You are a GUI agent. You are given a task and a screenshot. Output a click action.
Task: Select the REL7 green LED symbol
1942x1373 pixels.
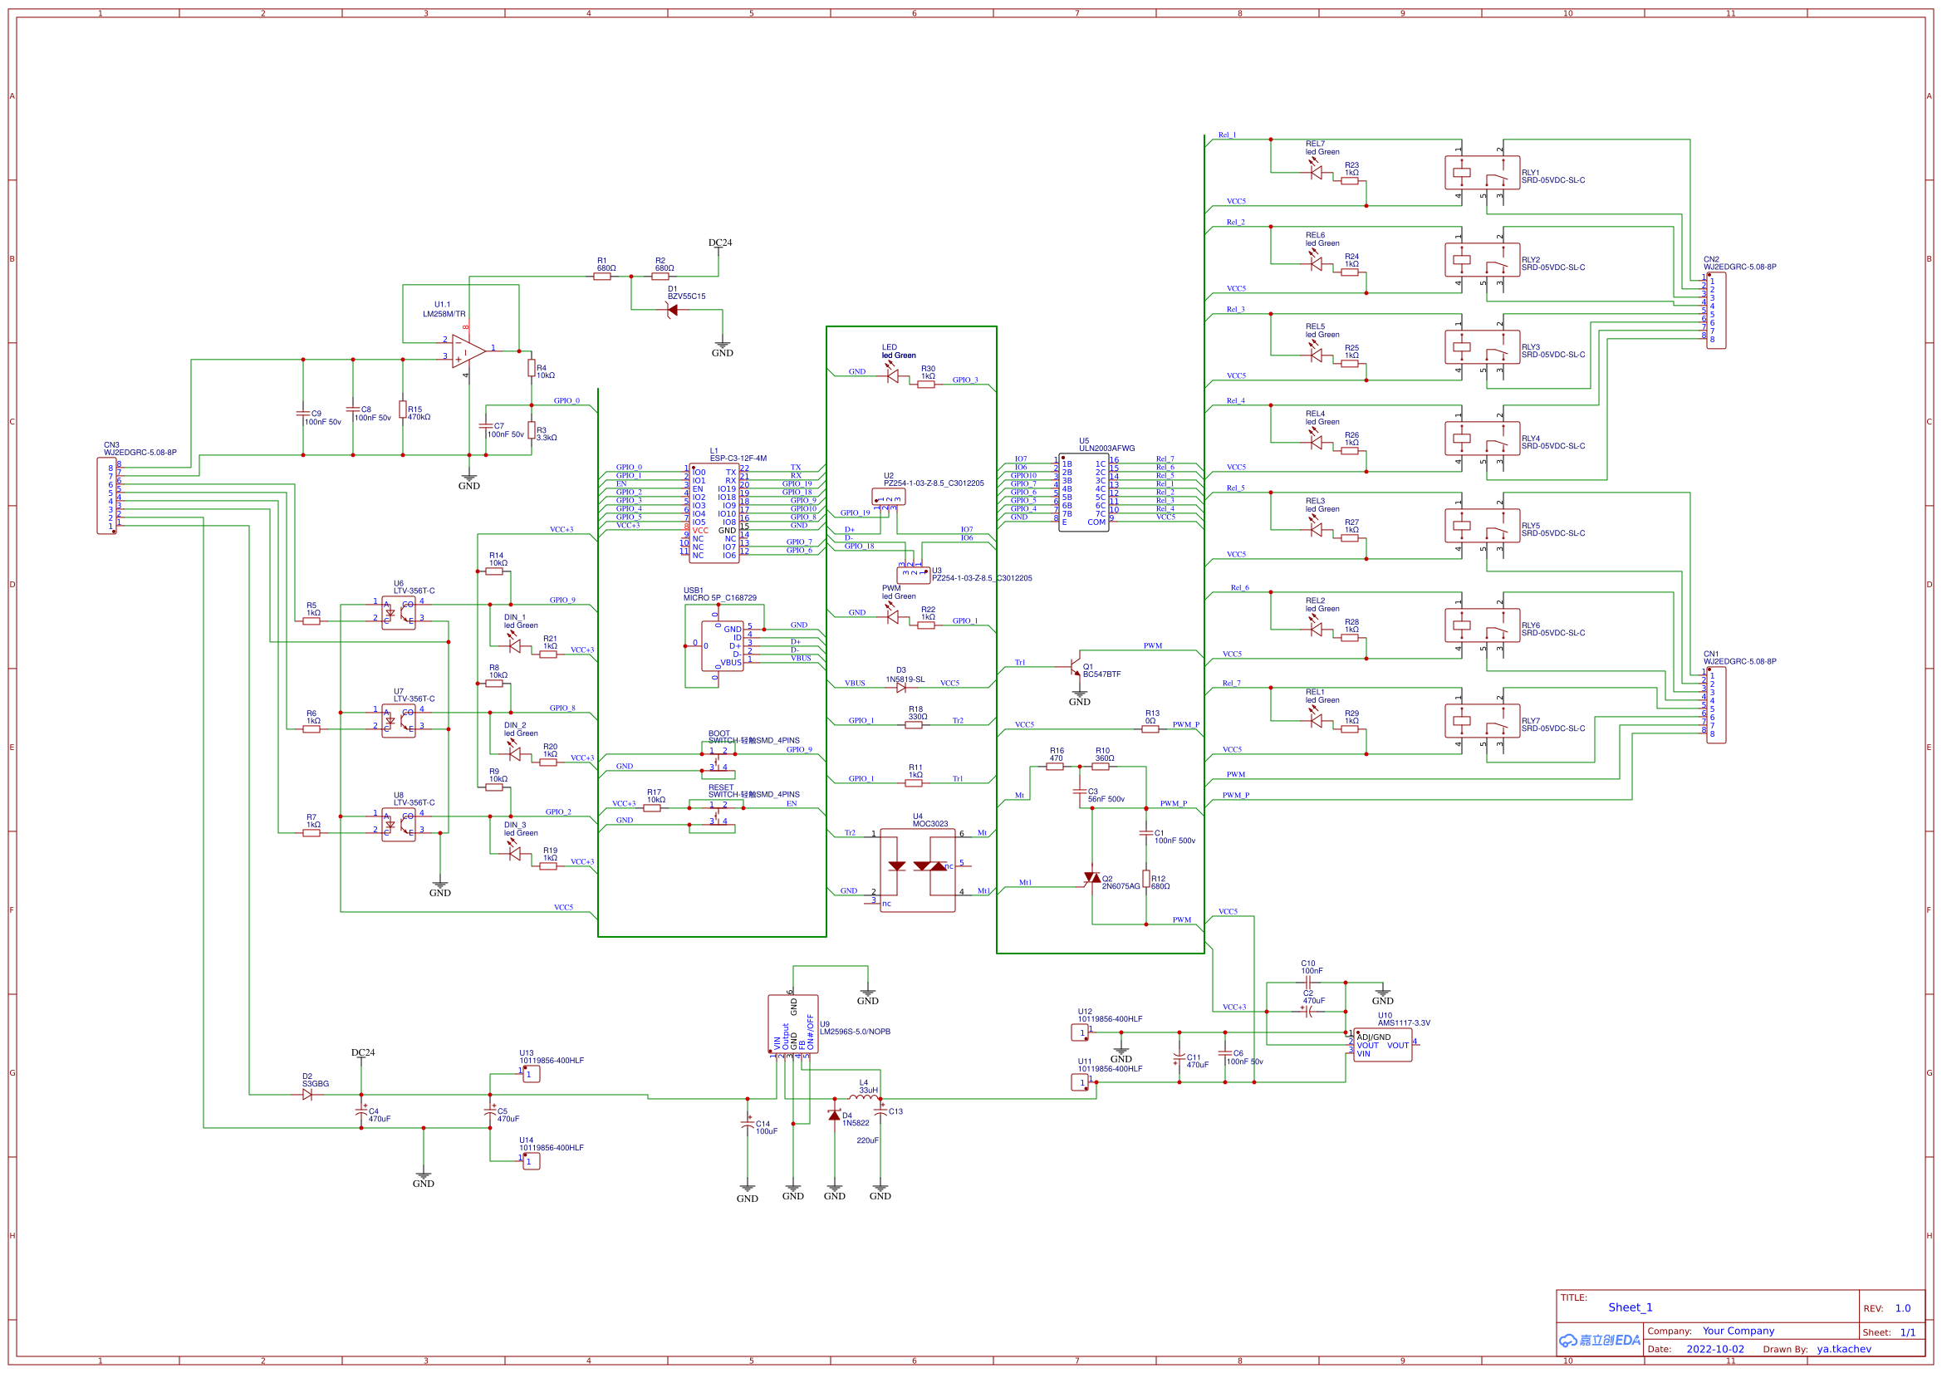coord(1315,173)
